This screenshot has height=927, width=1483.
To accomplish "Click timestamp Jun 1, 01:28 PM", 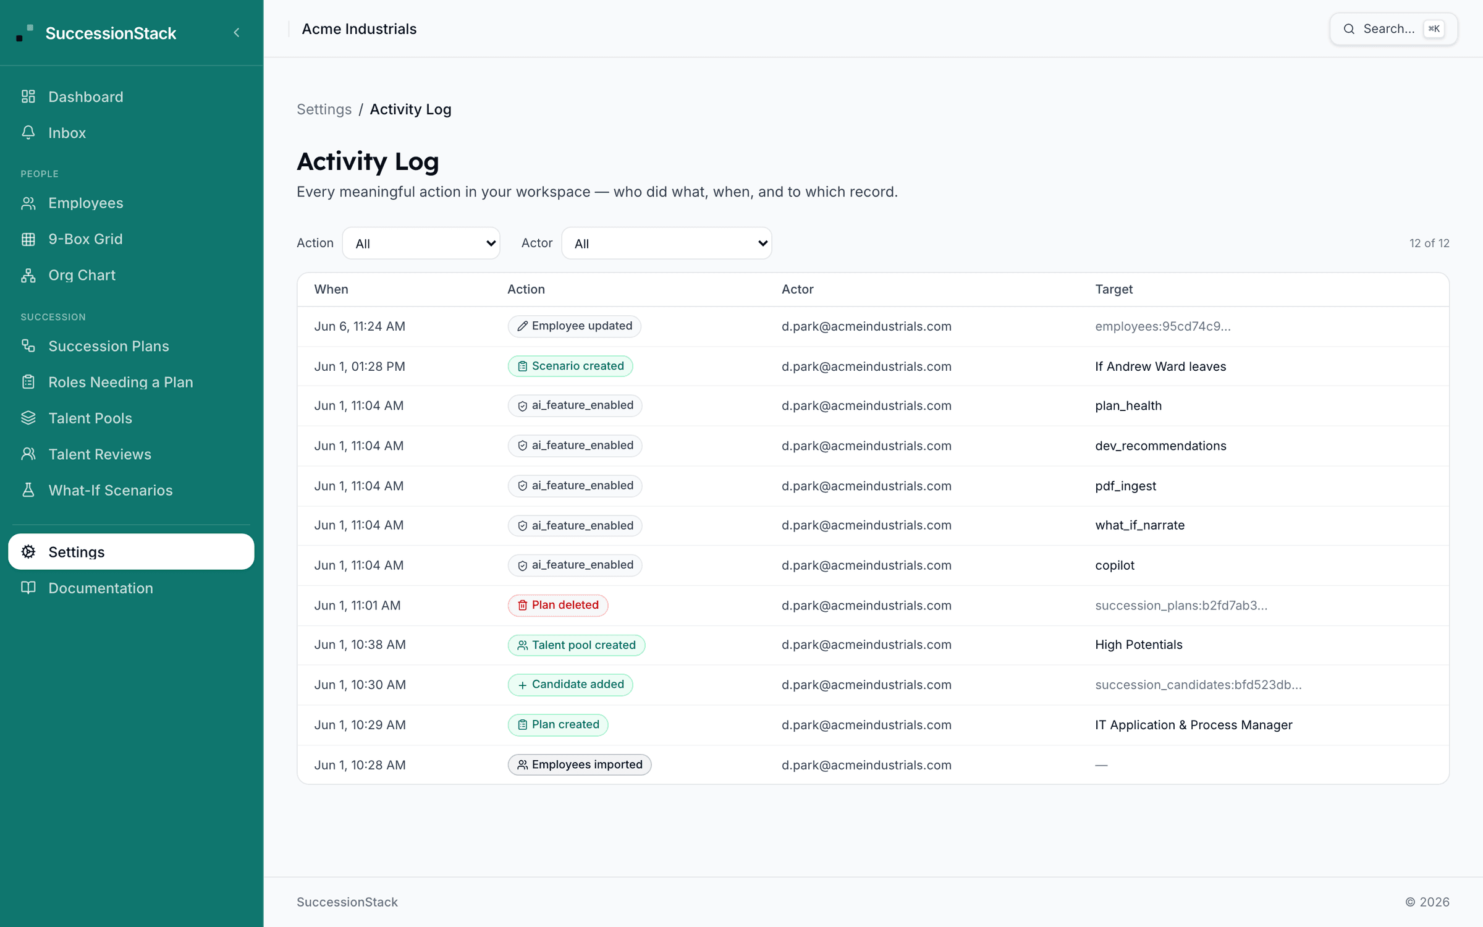I will pyautogui.click(x=360, y=366).
